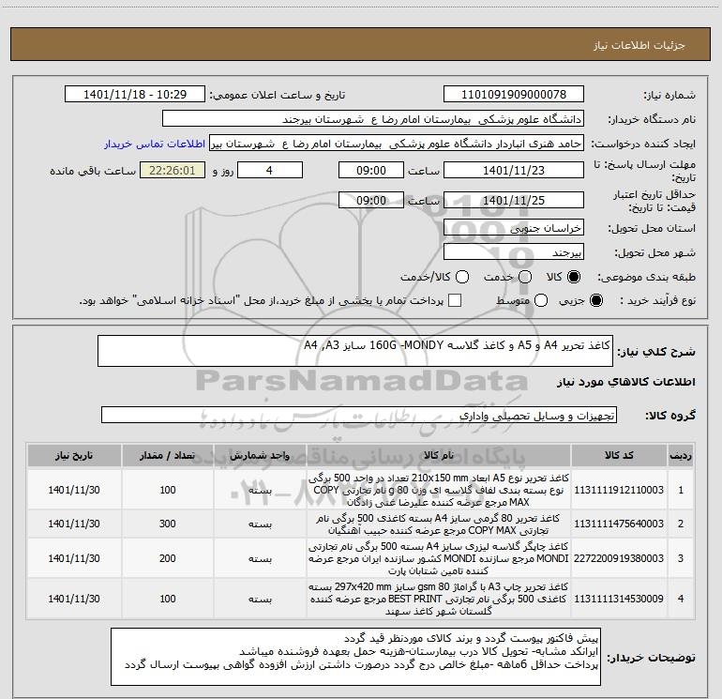Click the A3 BEST PRINT paper name in row 4
Screen dimensions: 722x699
[x=439, y=599]
